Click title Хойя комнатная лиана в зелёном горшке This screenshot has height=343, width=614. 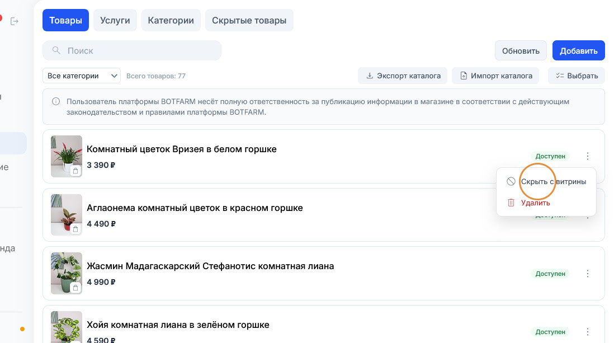(x=178, y=325)
